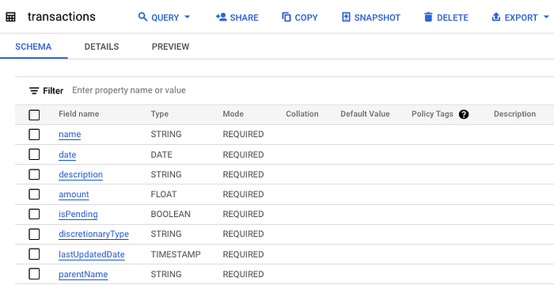Click the Collation column header
This screenshot has width=554, height=285.
(302, 114)
